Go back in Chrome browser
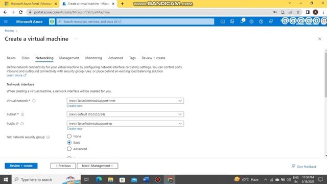Image resolution: width=327 pixels, height=184 pixels. coord(6,12)
